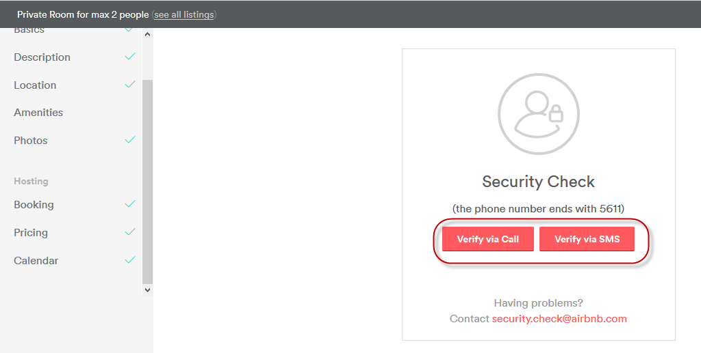Click the Description section checkmark icon
The height and width of the screenshot is (353, 701).
[130, 57]
